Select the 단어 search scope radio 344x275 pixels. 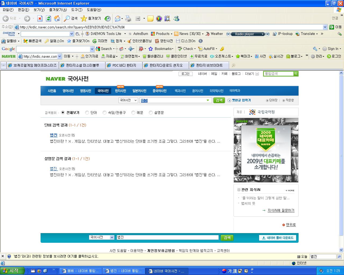point(87,113)
